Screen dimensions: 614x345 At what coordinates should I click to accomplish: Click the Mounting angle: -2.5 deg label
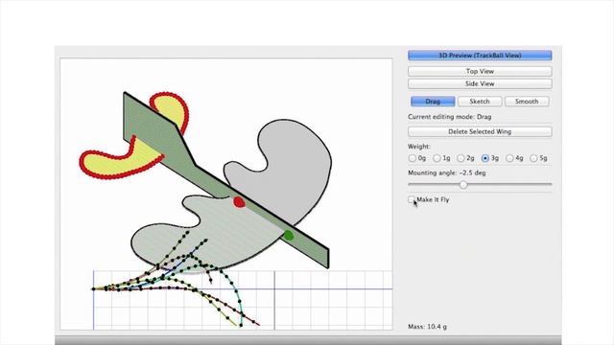(x=447, y=172)
